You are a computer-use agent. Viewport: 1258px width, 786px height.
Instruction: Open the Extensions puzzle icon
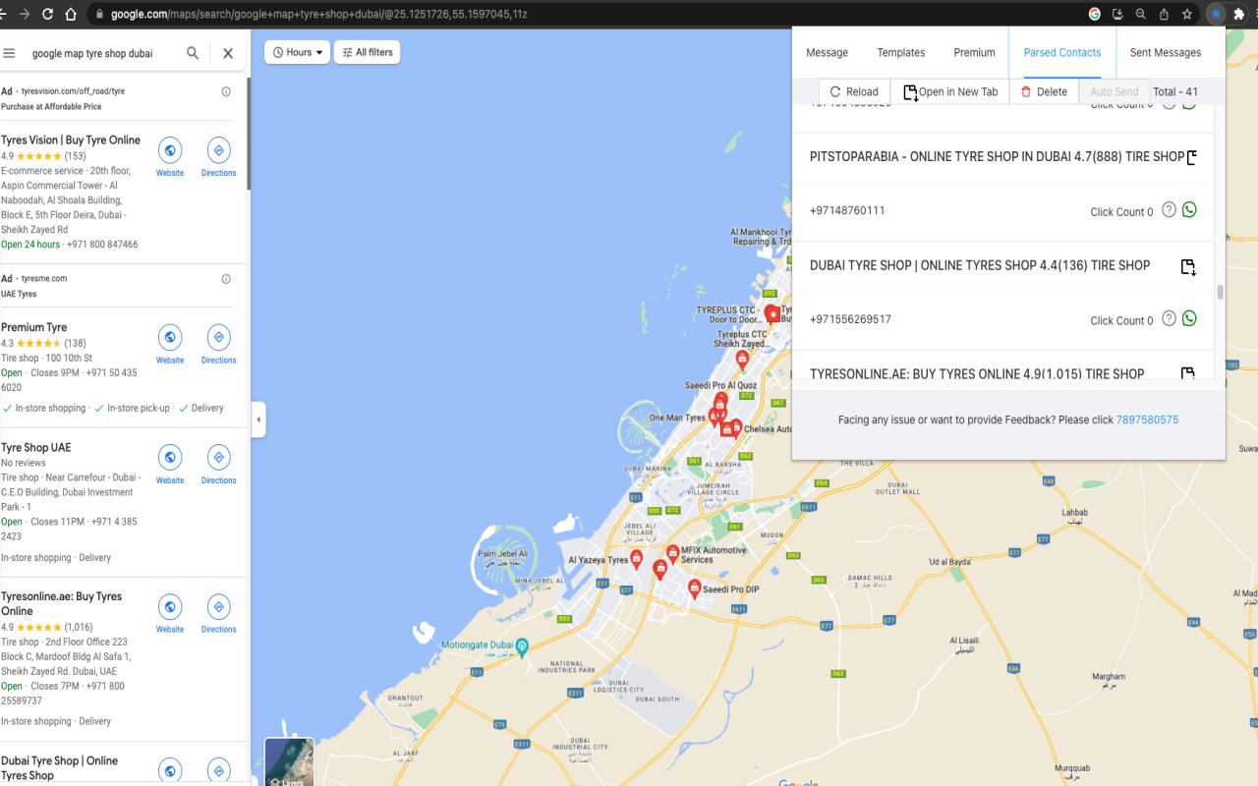tap(1238, 15)
